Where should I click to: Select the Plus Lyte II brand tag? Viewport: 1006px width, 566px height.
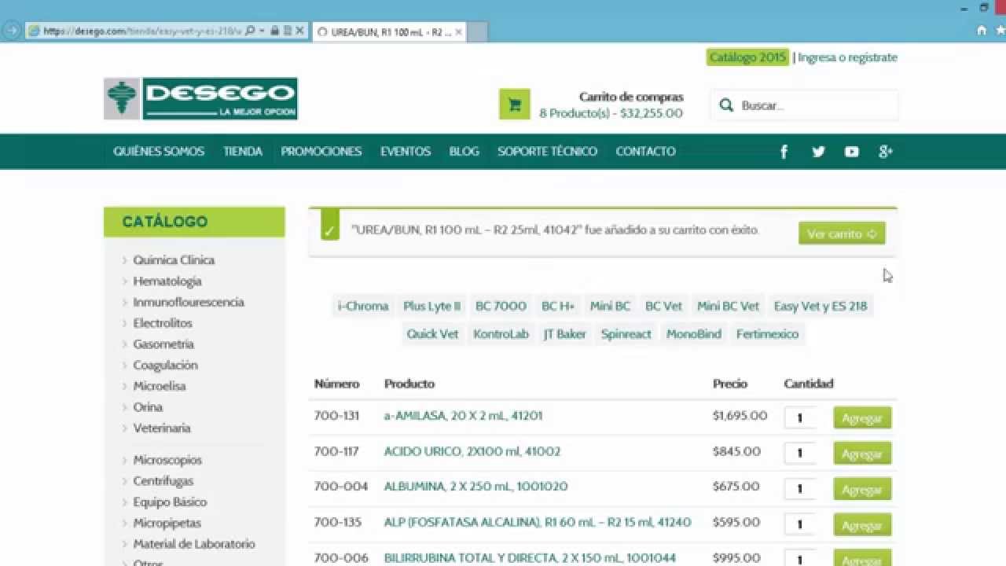[x=431, y=306]
